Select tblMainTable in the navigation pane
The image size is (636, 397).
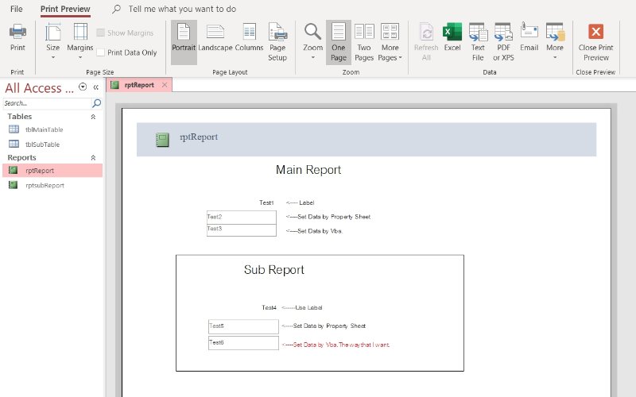pos(44,129)
